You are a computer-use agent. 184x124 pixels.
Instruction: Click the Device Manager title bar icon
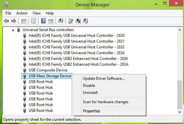pos(5,5)
